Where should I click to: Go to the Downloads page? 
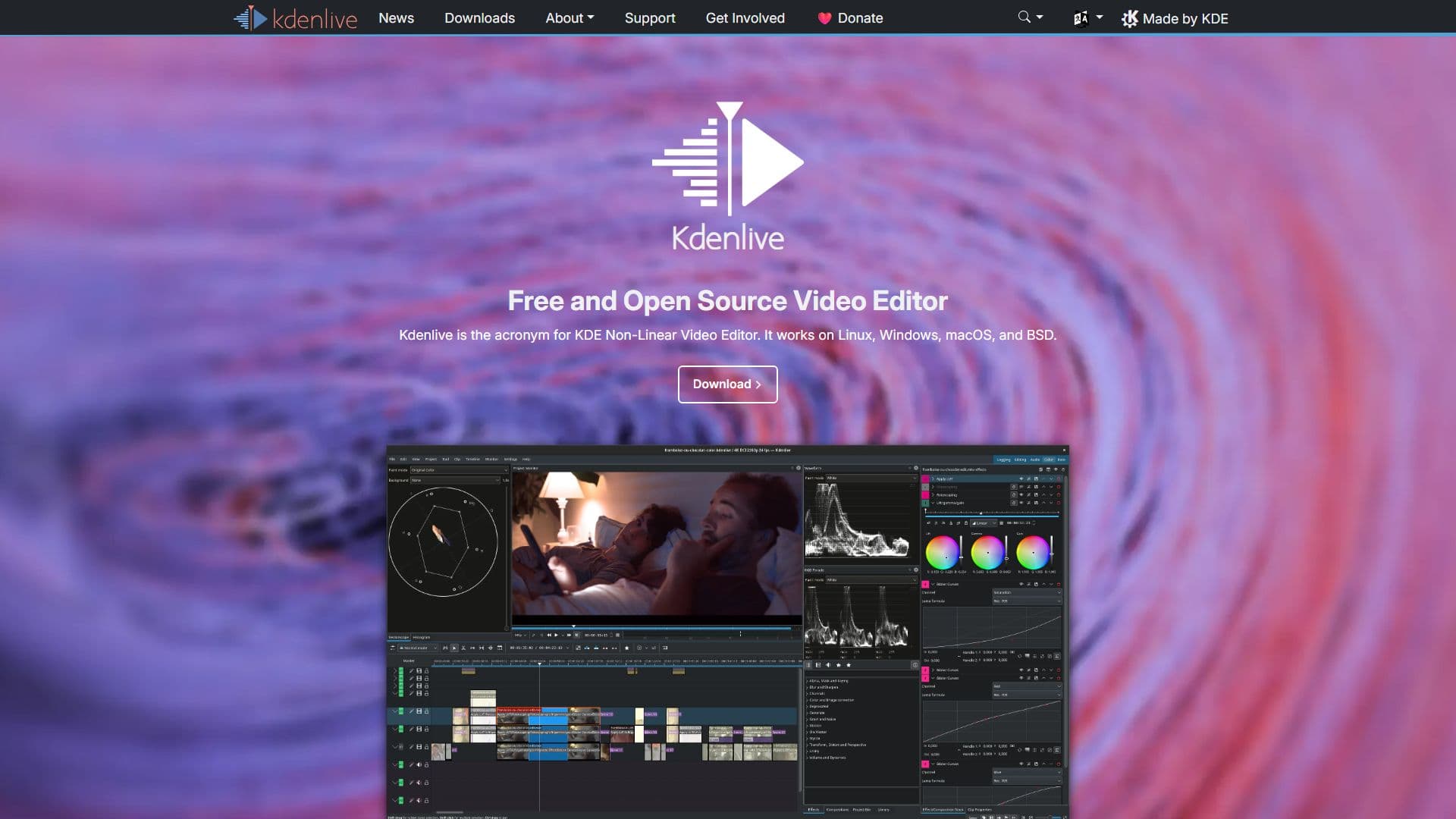(x=479, y=18)
